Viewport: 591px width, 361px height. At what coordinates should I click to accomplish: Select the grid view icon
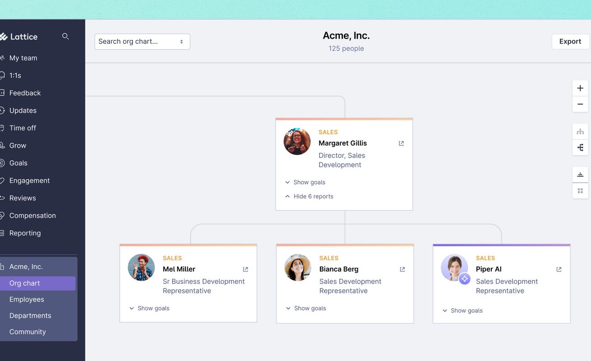(x=580, y=191)
